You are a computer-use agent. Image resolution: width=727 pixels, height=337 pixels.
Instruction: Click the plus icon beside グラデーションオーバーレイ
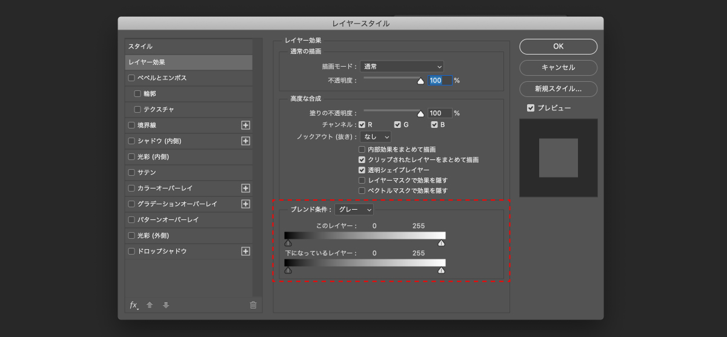245,204
